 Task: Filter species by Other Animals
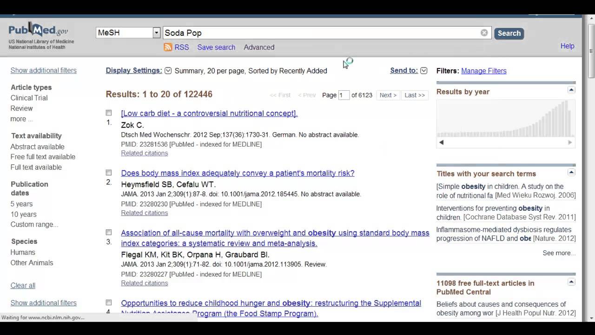coord(32,263)
